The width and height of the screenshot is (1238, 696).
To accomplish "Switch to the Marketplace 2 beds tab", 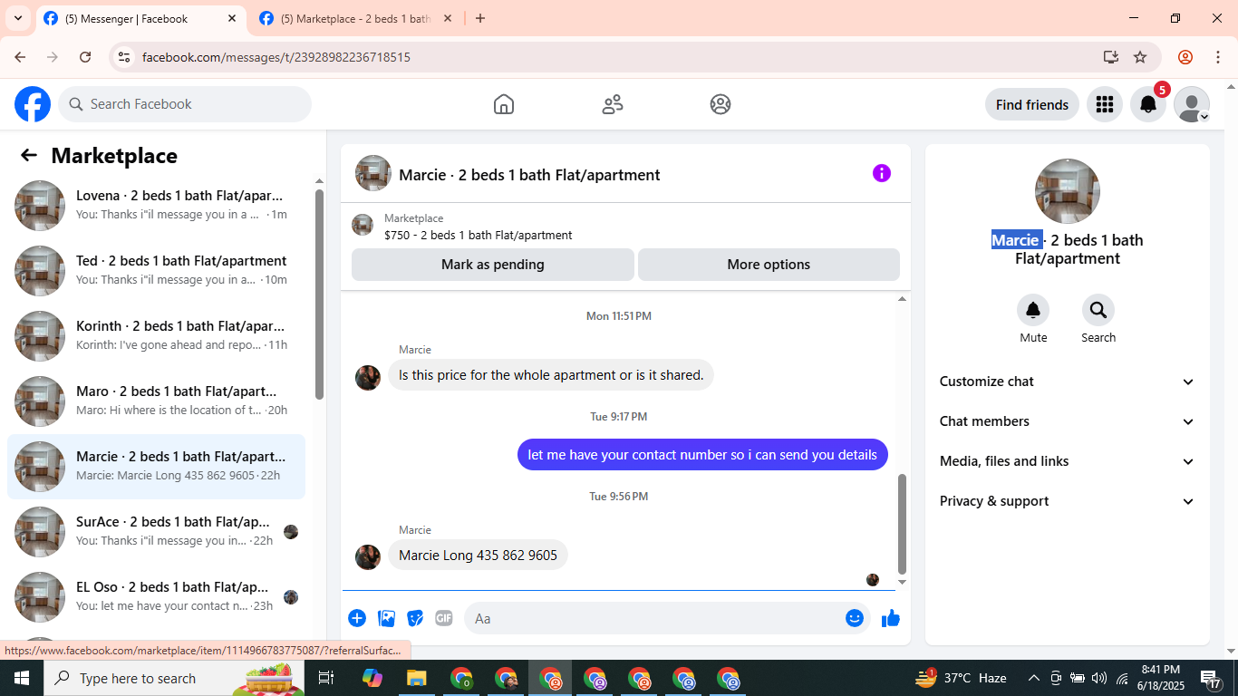I will (355, 18).
